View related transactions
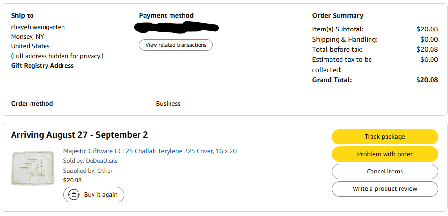Image resolution: width=448 pixels, height=216 pixels. 176,45
